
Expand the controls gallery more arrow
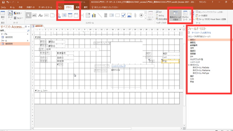point(146,19)
